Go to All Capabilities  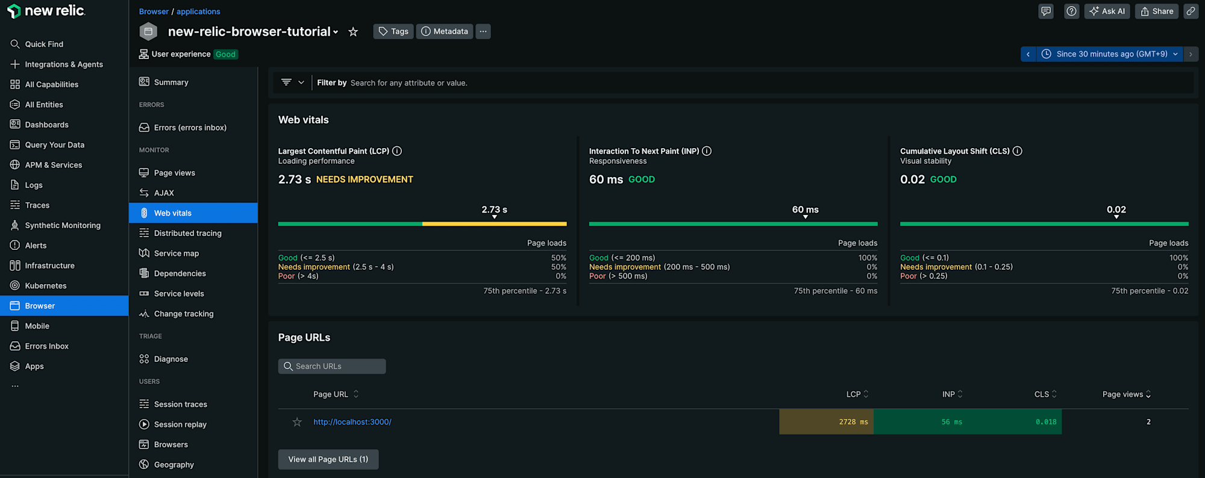pos(64,84)
